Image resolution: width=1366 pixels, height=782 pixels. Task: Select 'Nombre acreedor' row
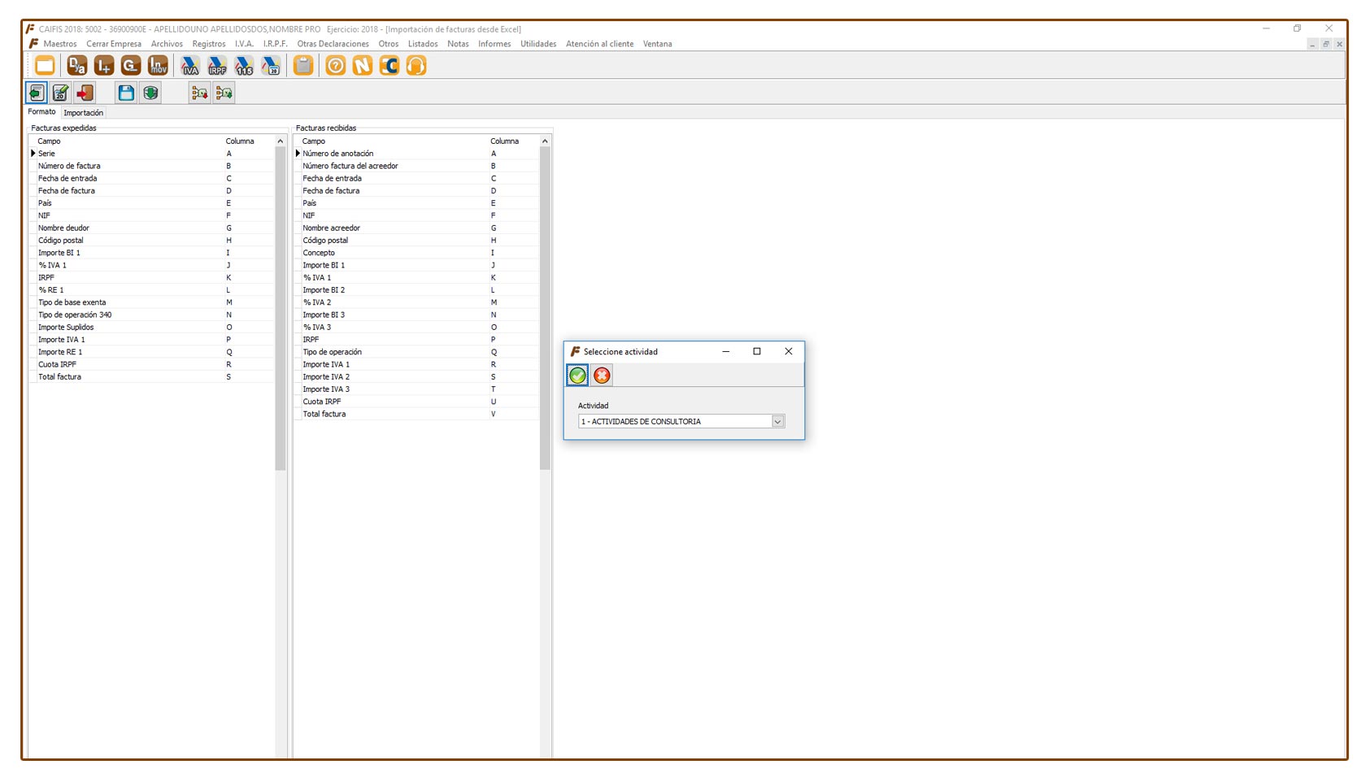coord(416,228)
